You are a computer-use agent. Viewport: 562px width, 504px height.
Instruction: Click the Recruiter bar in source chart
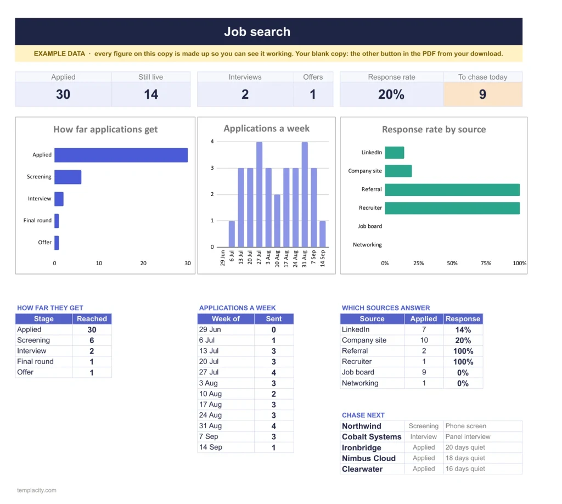tap(452, 208)
